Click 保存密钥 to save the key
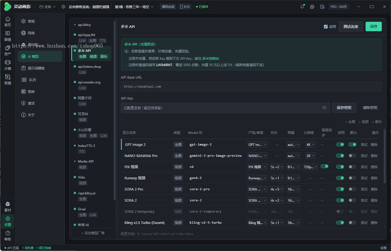The image size is (391, 251). coord(344,108)
